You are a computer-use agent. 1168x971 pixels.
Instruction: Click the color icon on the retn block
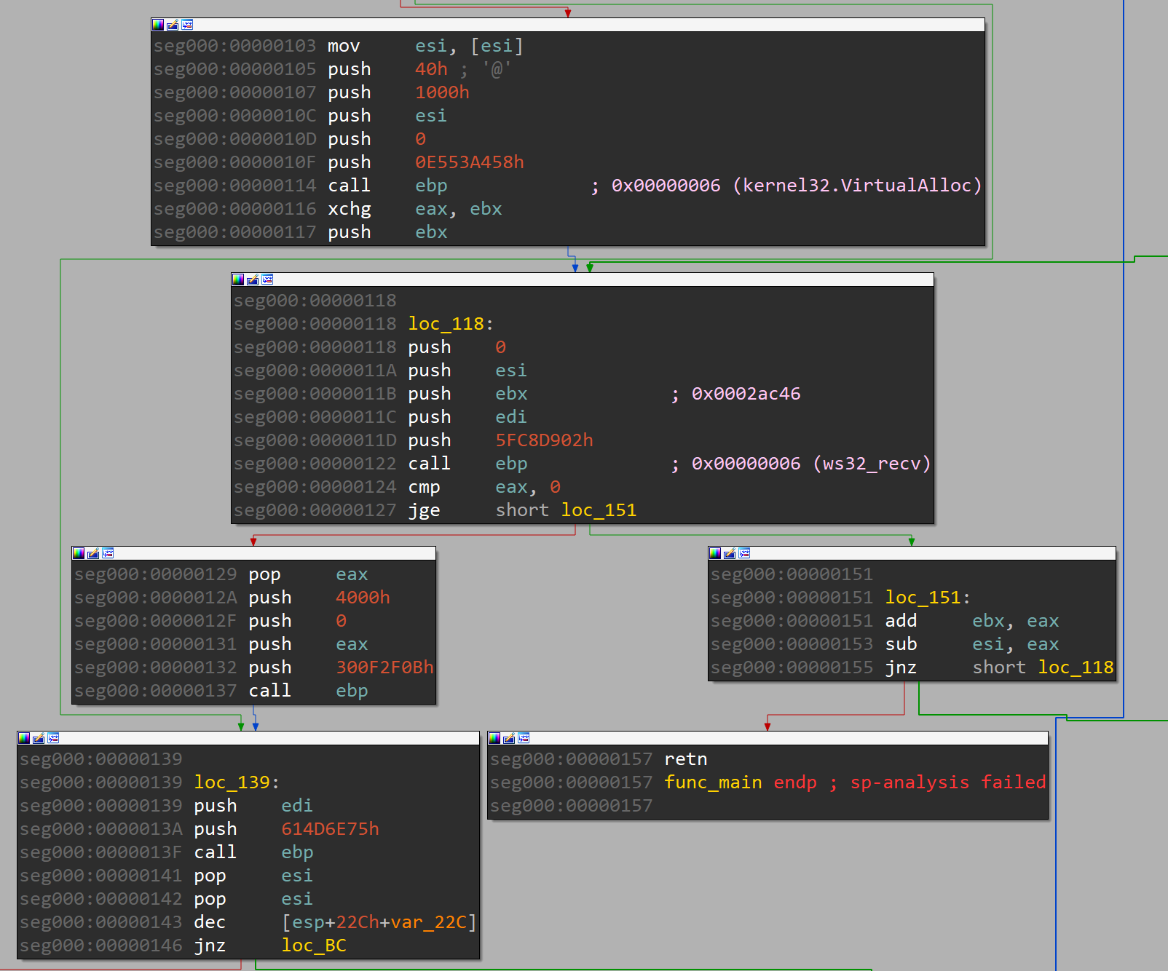[494, 738]
